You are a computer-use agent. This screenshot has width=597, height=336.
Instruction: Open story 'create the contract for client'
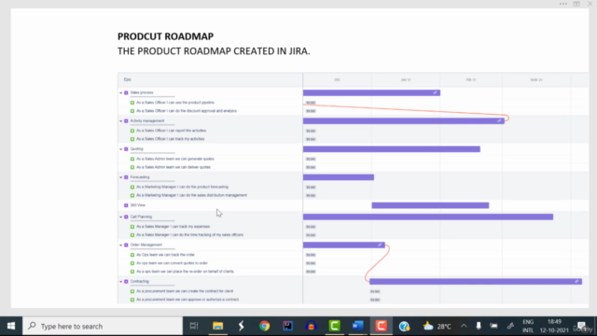click(x=185, y=291)
